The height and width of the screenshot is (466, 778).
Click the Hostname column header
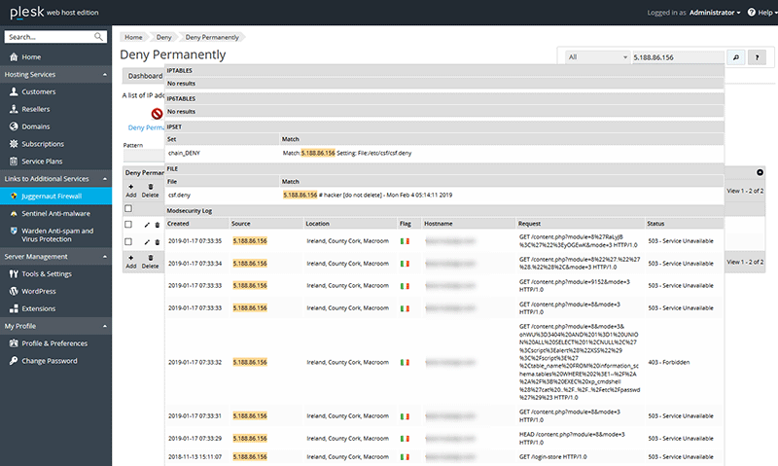point(439,224)
